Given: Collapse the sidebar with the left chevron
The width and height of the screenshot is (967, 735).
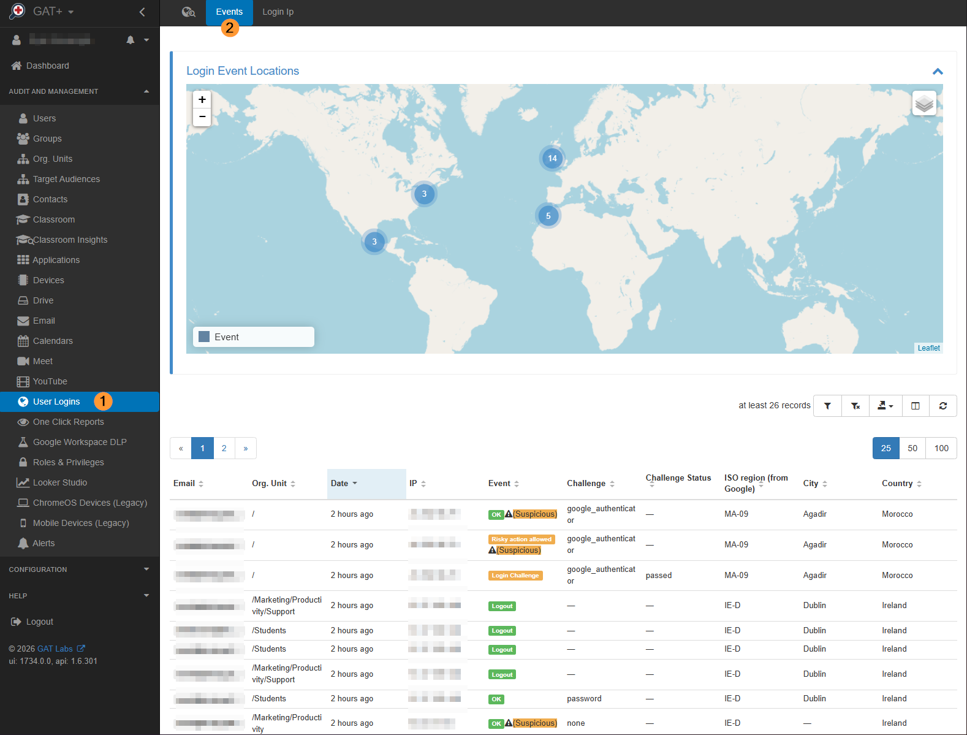Looking at the screenshot, I should coord(142,12).
